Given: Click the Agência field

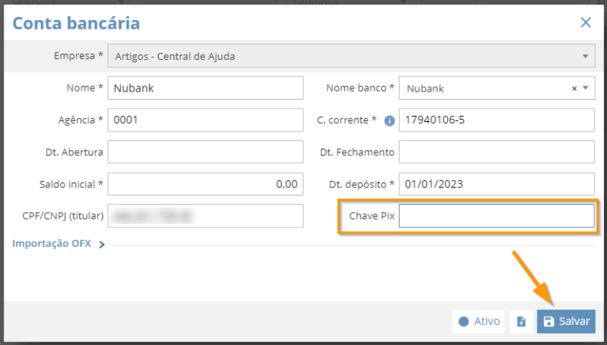Looking at the screenshot, I should coord(205,120).
